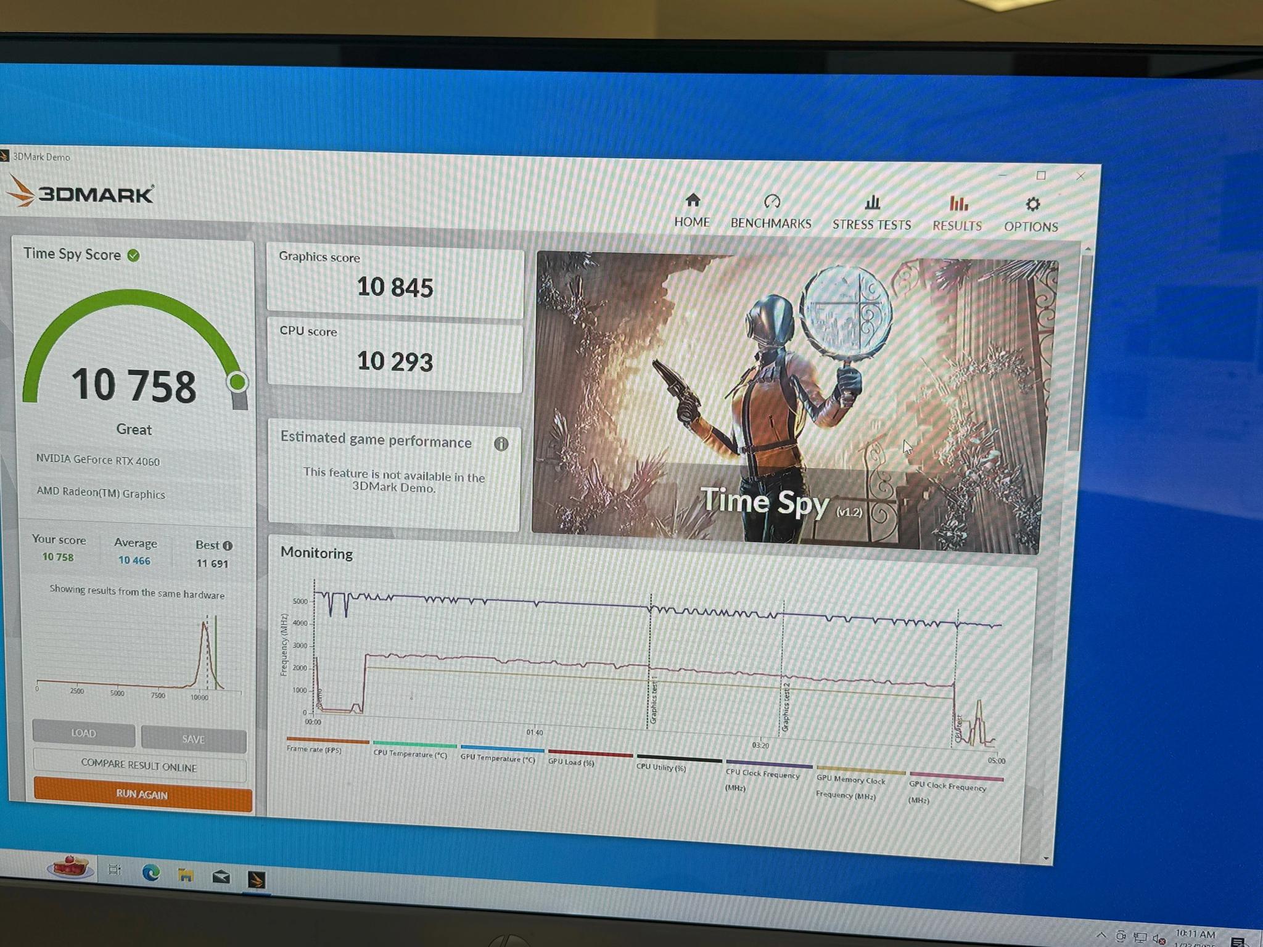This screenshot has height=947, width=1263.
Task: Toggle the GPU Temperature legend item
Action: pyautogui.click(x=501, y=754)
